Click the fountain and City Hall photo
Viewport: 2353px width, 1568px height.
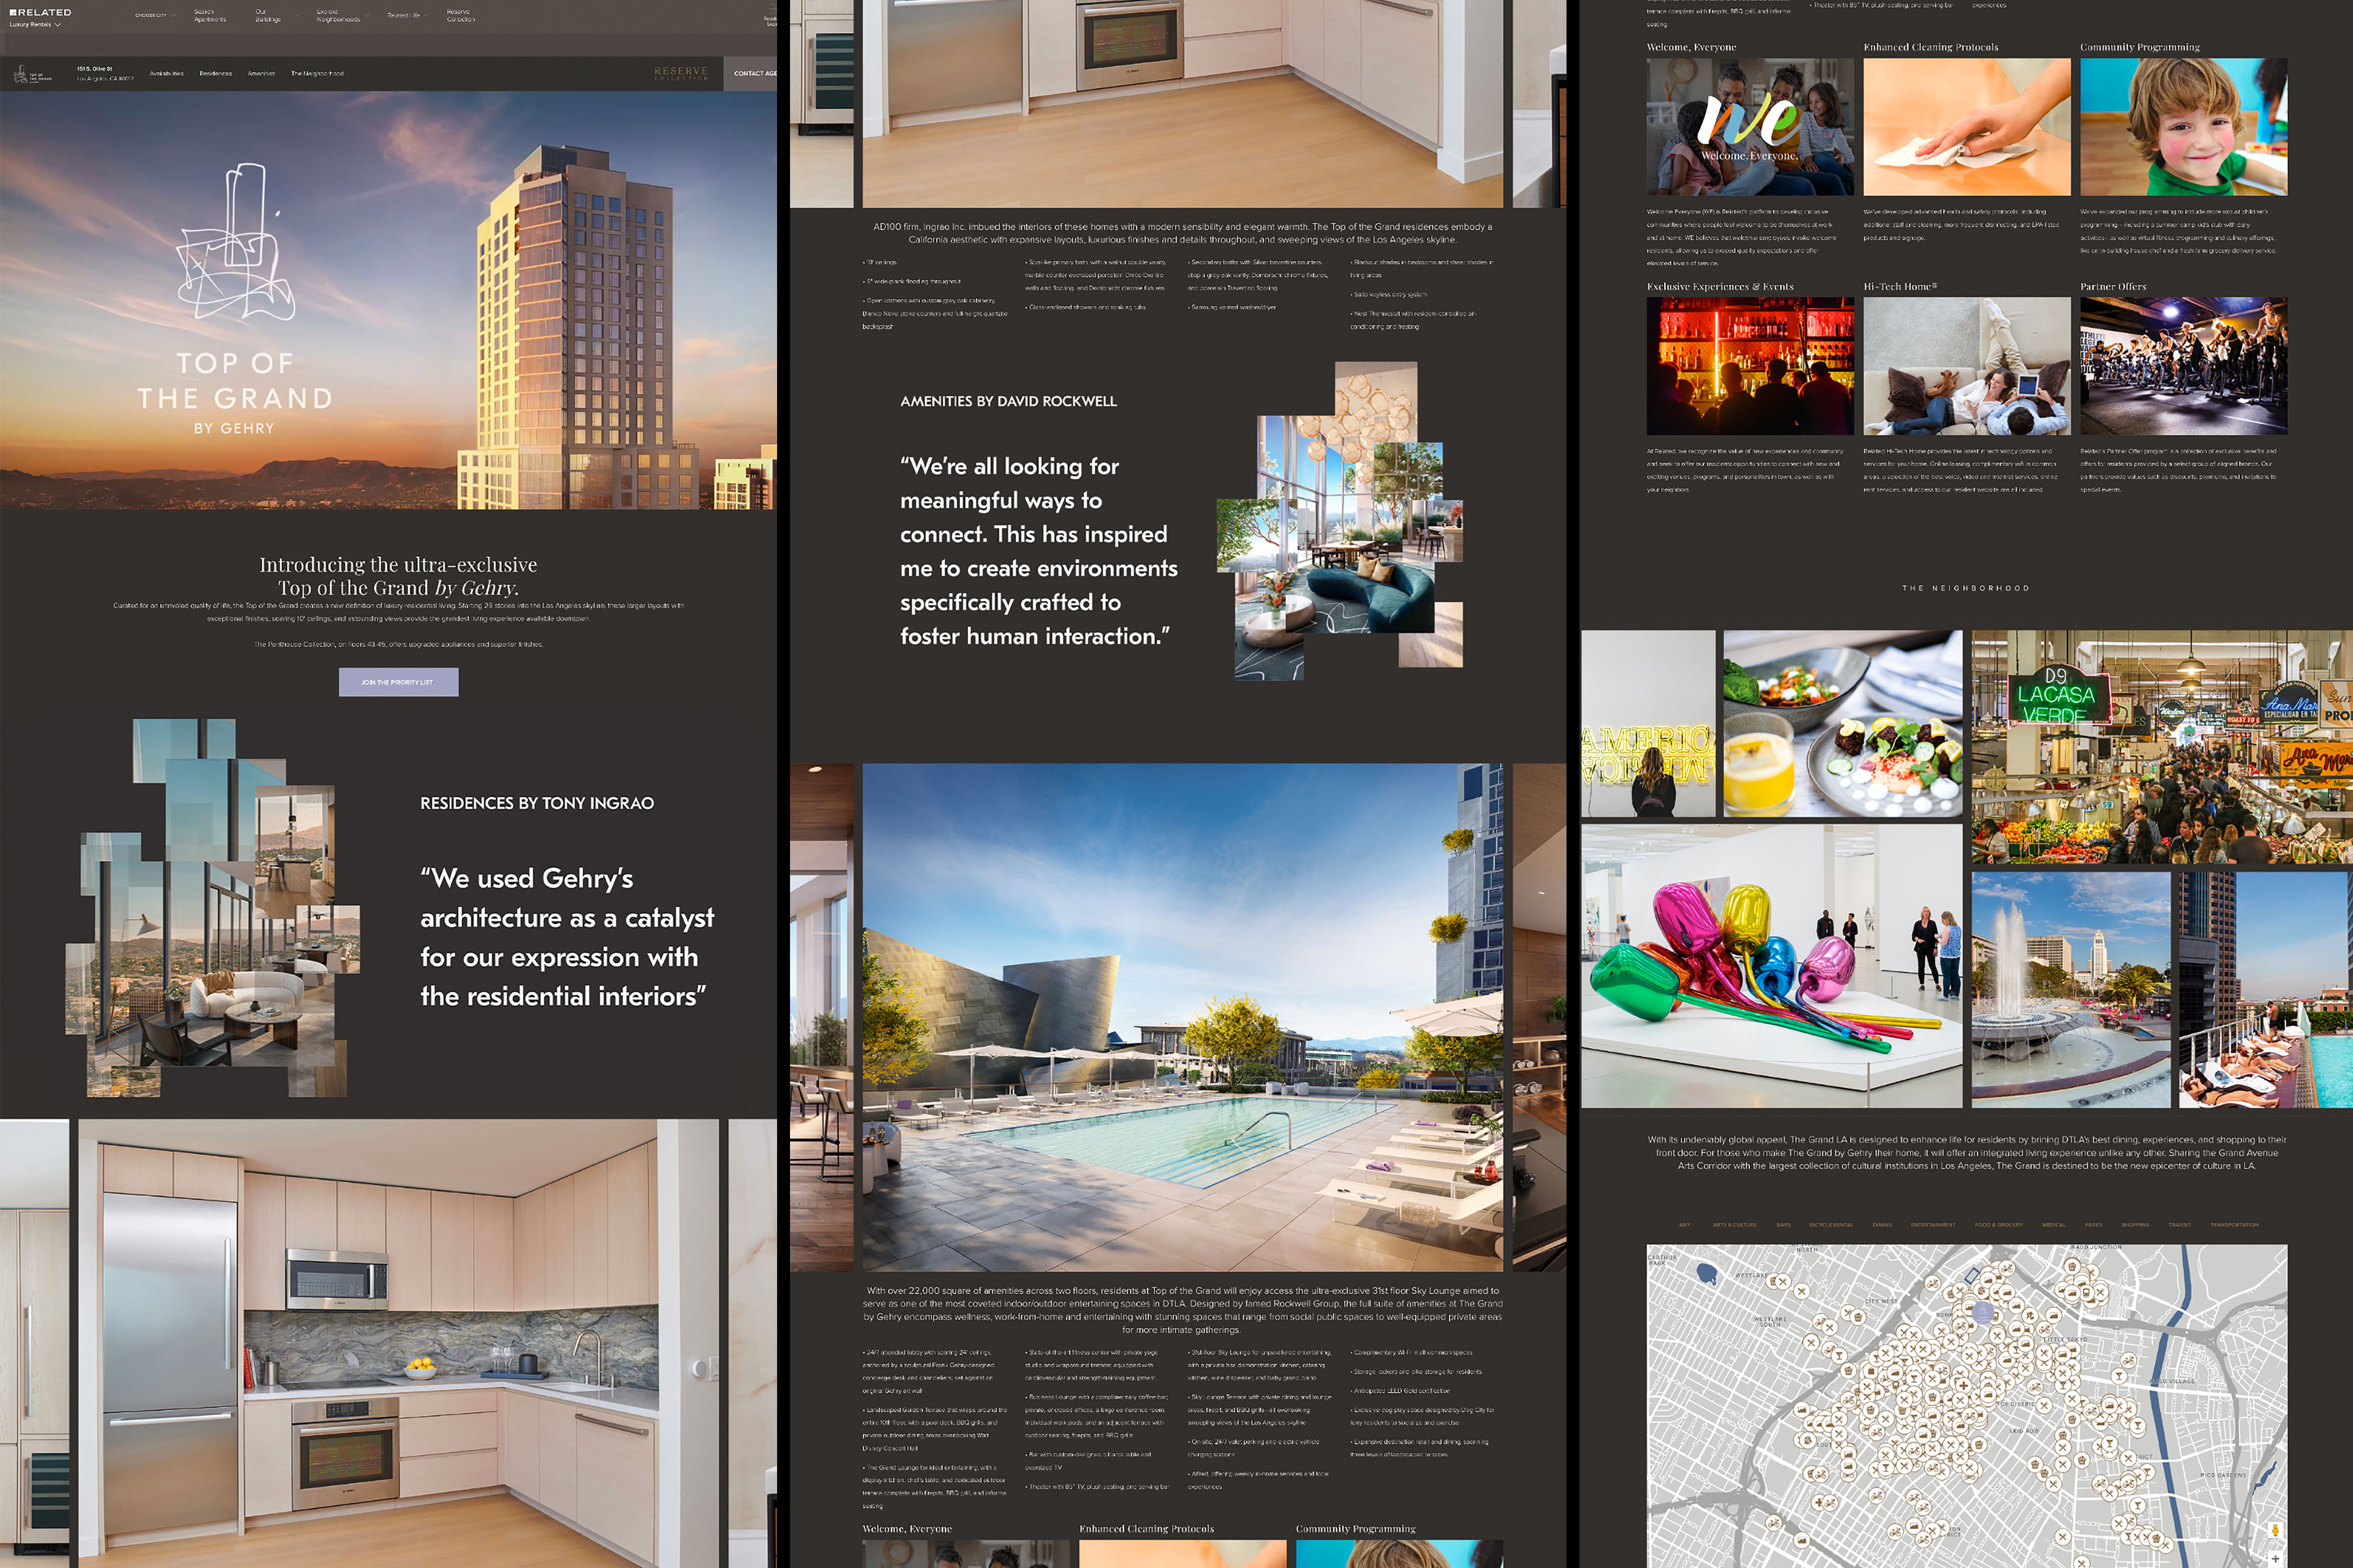point(2071,990)
